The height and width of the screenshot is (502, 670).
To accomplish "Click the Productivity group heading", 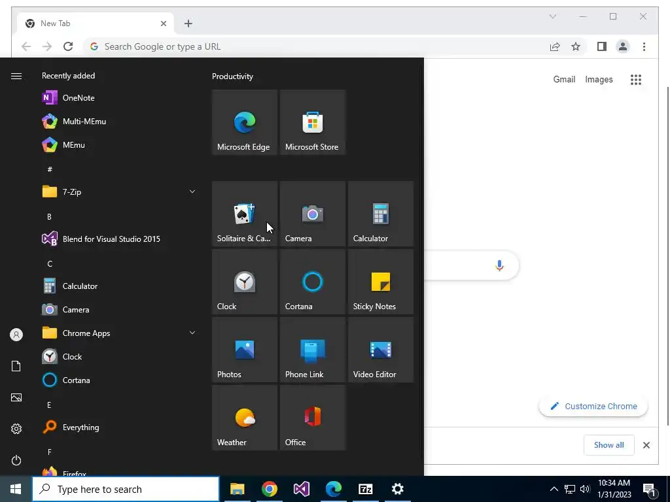I will pyautogui.click(x=232, y=76).
